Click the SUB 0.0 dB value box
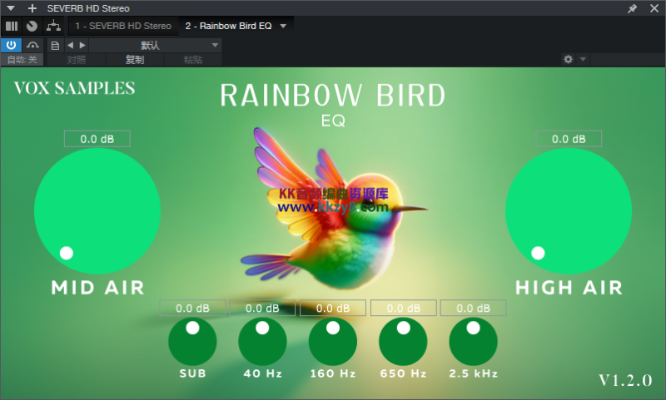The height and width of the screenshot is (400, 666). (192, 308)
